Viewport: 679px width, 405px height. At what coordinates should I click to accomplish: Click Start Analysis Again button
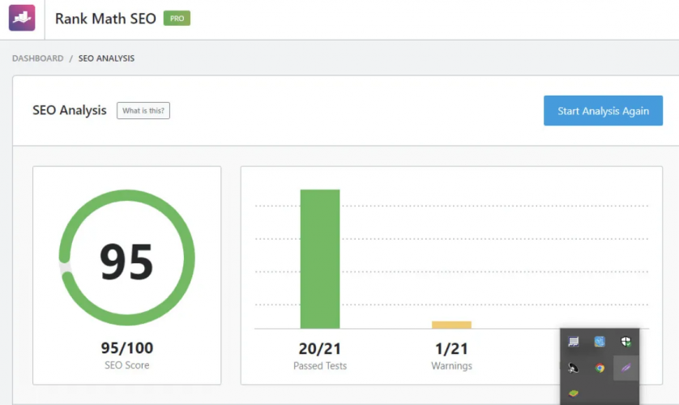tap(603, 111)
